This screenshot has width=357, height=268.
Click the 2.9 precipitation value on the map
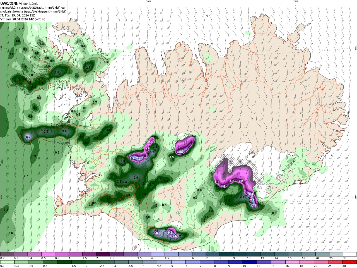pyautogui.click(x=136, y=178)
